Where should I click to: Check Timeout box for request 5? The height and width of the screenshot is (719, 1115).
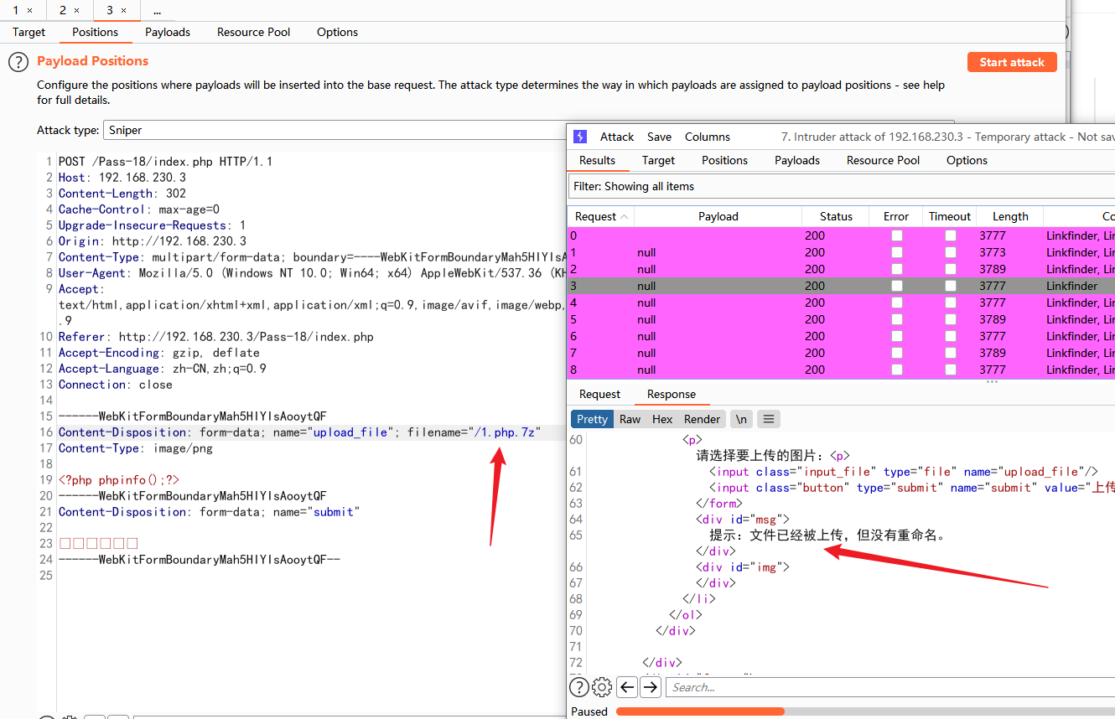950,319
